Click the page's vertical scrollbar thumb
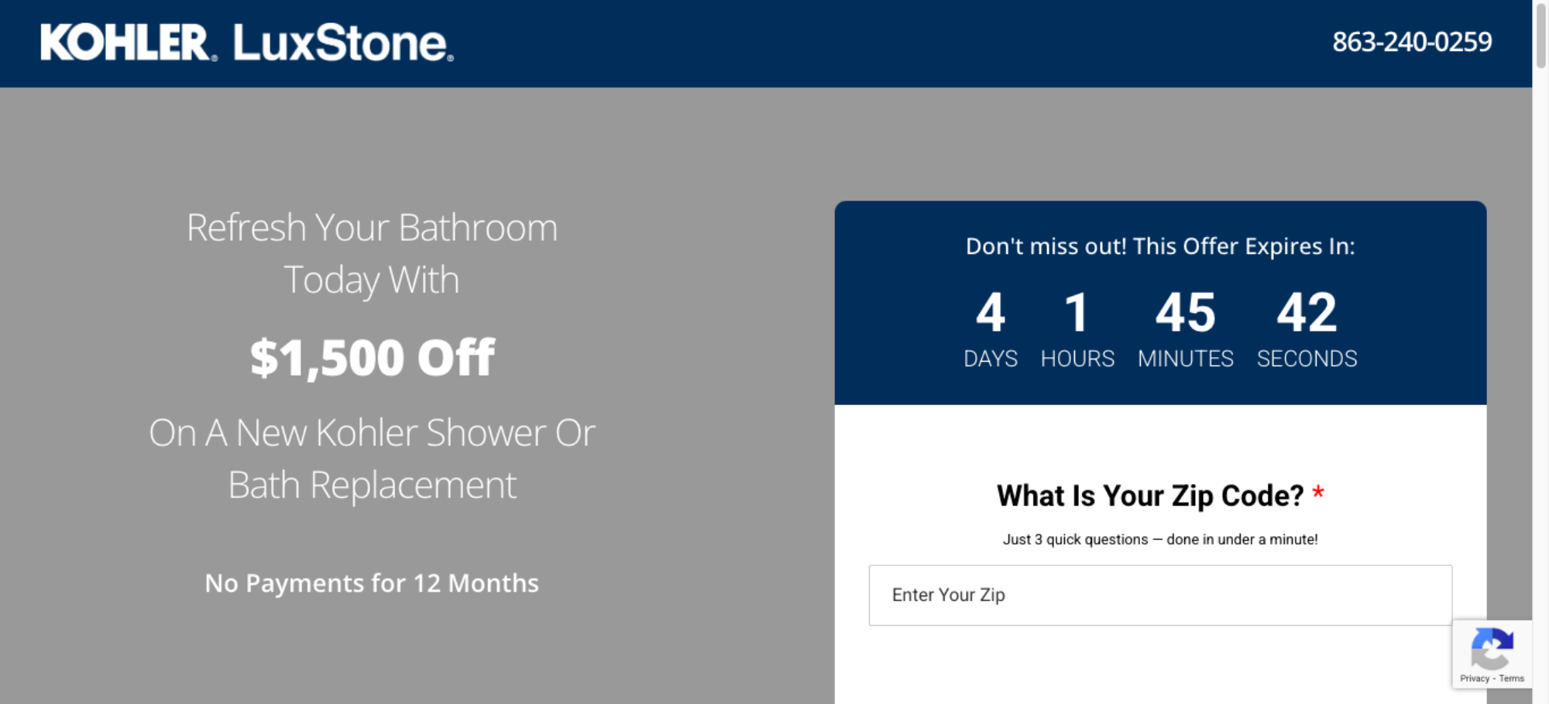 (x=1540, y=35)
